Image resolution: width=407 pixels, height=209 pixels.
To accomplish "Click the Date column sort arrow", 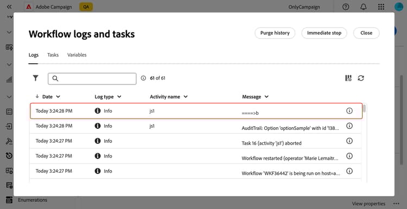I will [37, 96].
